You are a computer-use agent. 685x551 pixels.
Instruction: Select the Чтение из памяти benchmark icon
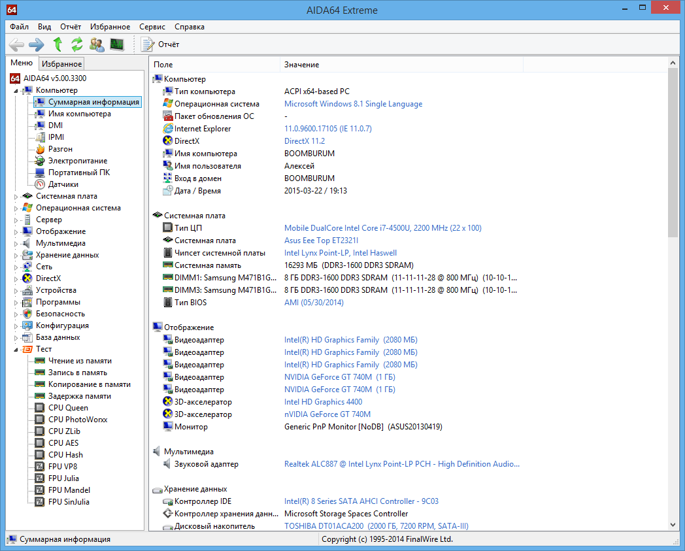point(40,361)
